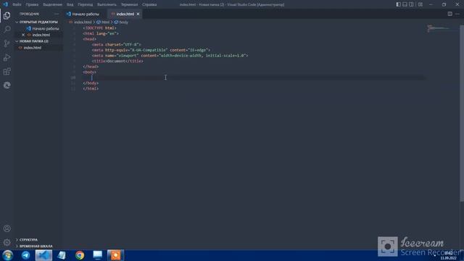The height and width of the screenshot is (261, 464).
Task: Open the customize layout icon
Action: (420, 4)
